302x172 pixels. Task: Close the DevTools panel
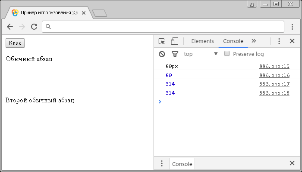click(x=292, y=41)
